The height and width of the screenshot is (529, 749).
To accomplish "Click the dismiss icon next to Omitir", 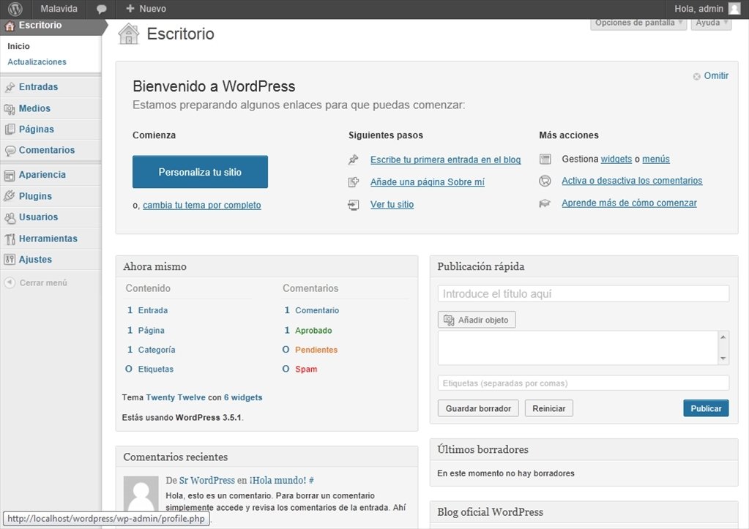I will tap(696, 76).
